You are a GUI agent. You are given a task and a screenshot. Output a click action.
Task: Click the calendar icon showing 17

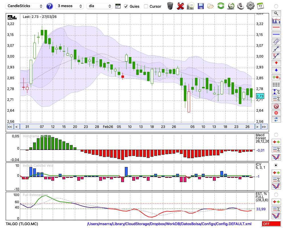tap(260, 6)
